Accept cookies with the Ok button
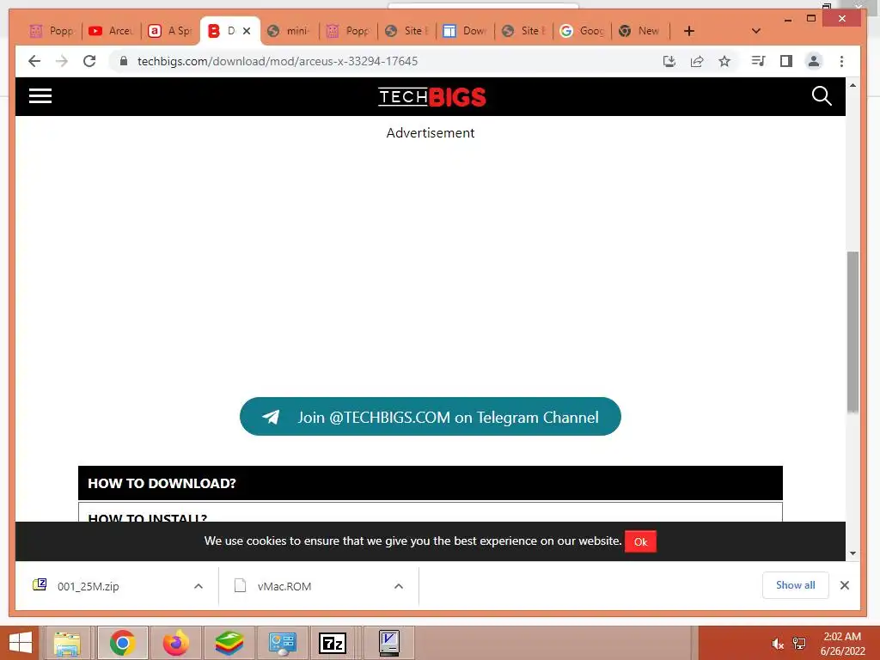The image size is (880, 660). (x=640, y=541)
